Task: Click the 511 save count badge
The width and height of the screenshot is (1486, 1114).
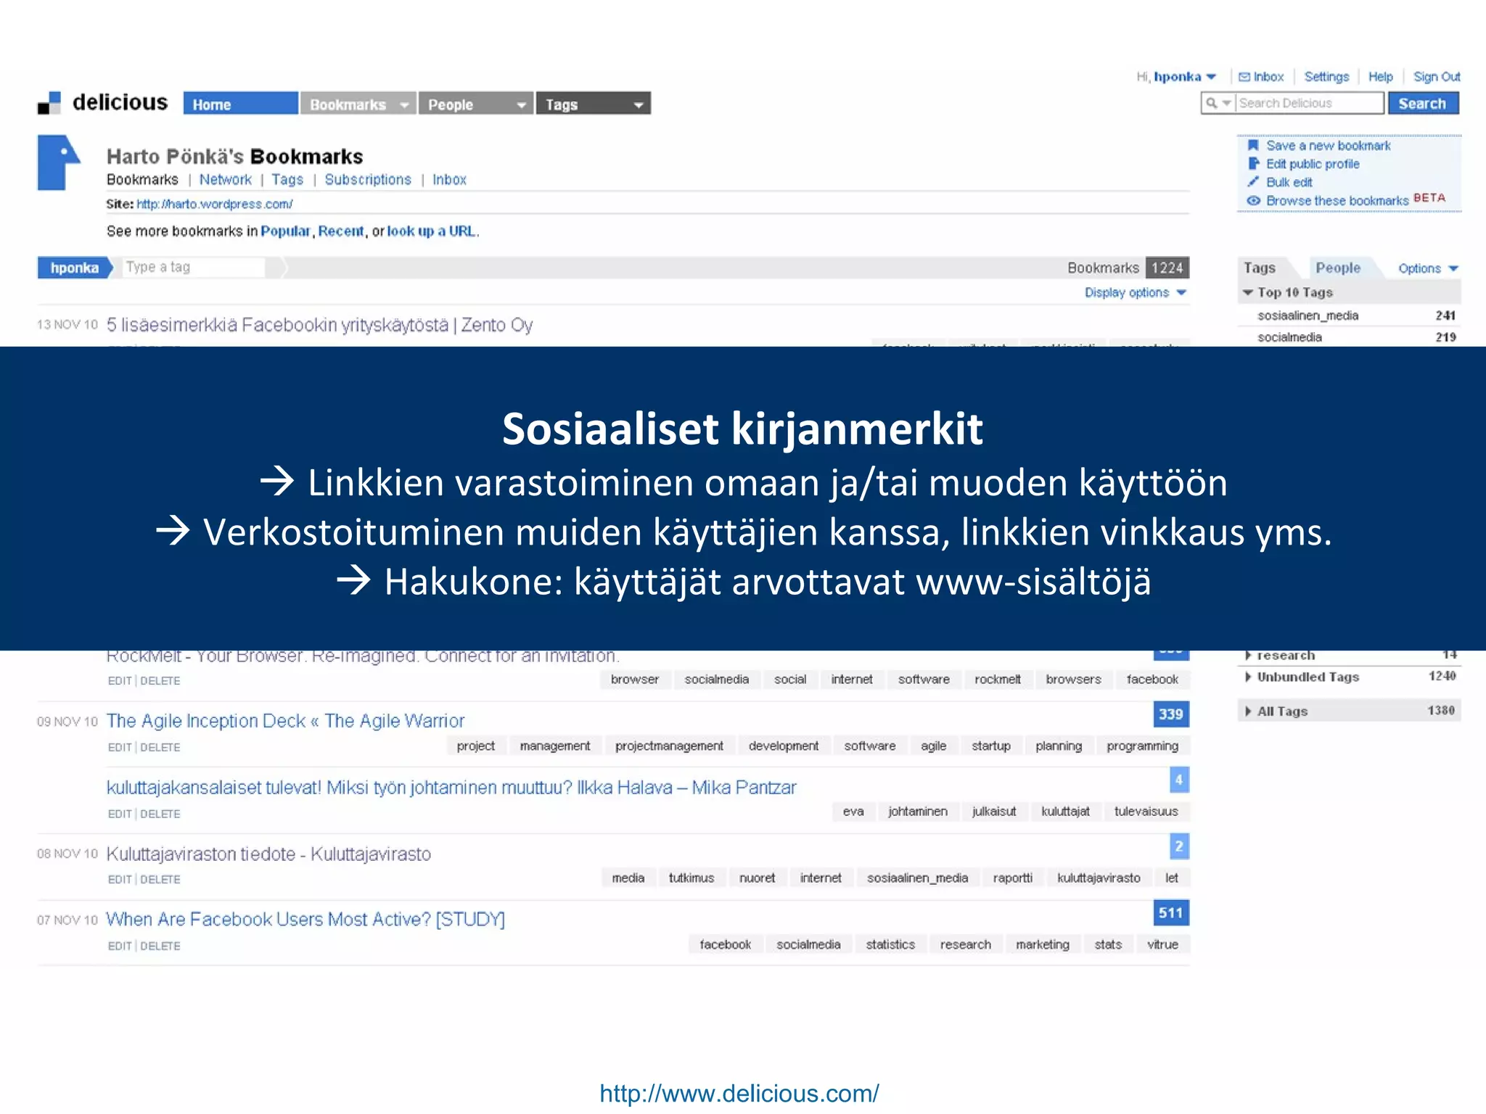Action: (x=1170, y=913)
